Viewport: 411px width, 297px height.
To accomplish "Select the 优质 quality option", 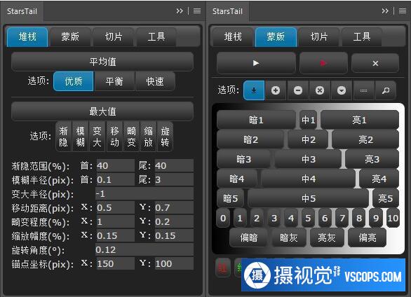I will click(x=74, y=81).
